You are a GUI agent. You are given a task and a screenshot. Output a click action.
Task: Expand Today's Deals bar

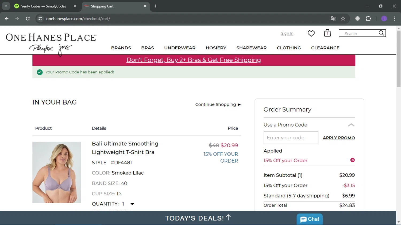pyautogui.click(x=198, y=218)
